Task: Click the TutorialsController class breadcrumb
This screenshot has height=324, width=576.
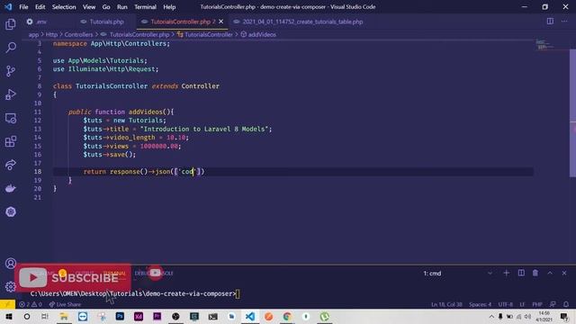Action: 208,34
